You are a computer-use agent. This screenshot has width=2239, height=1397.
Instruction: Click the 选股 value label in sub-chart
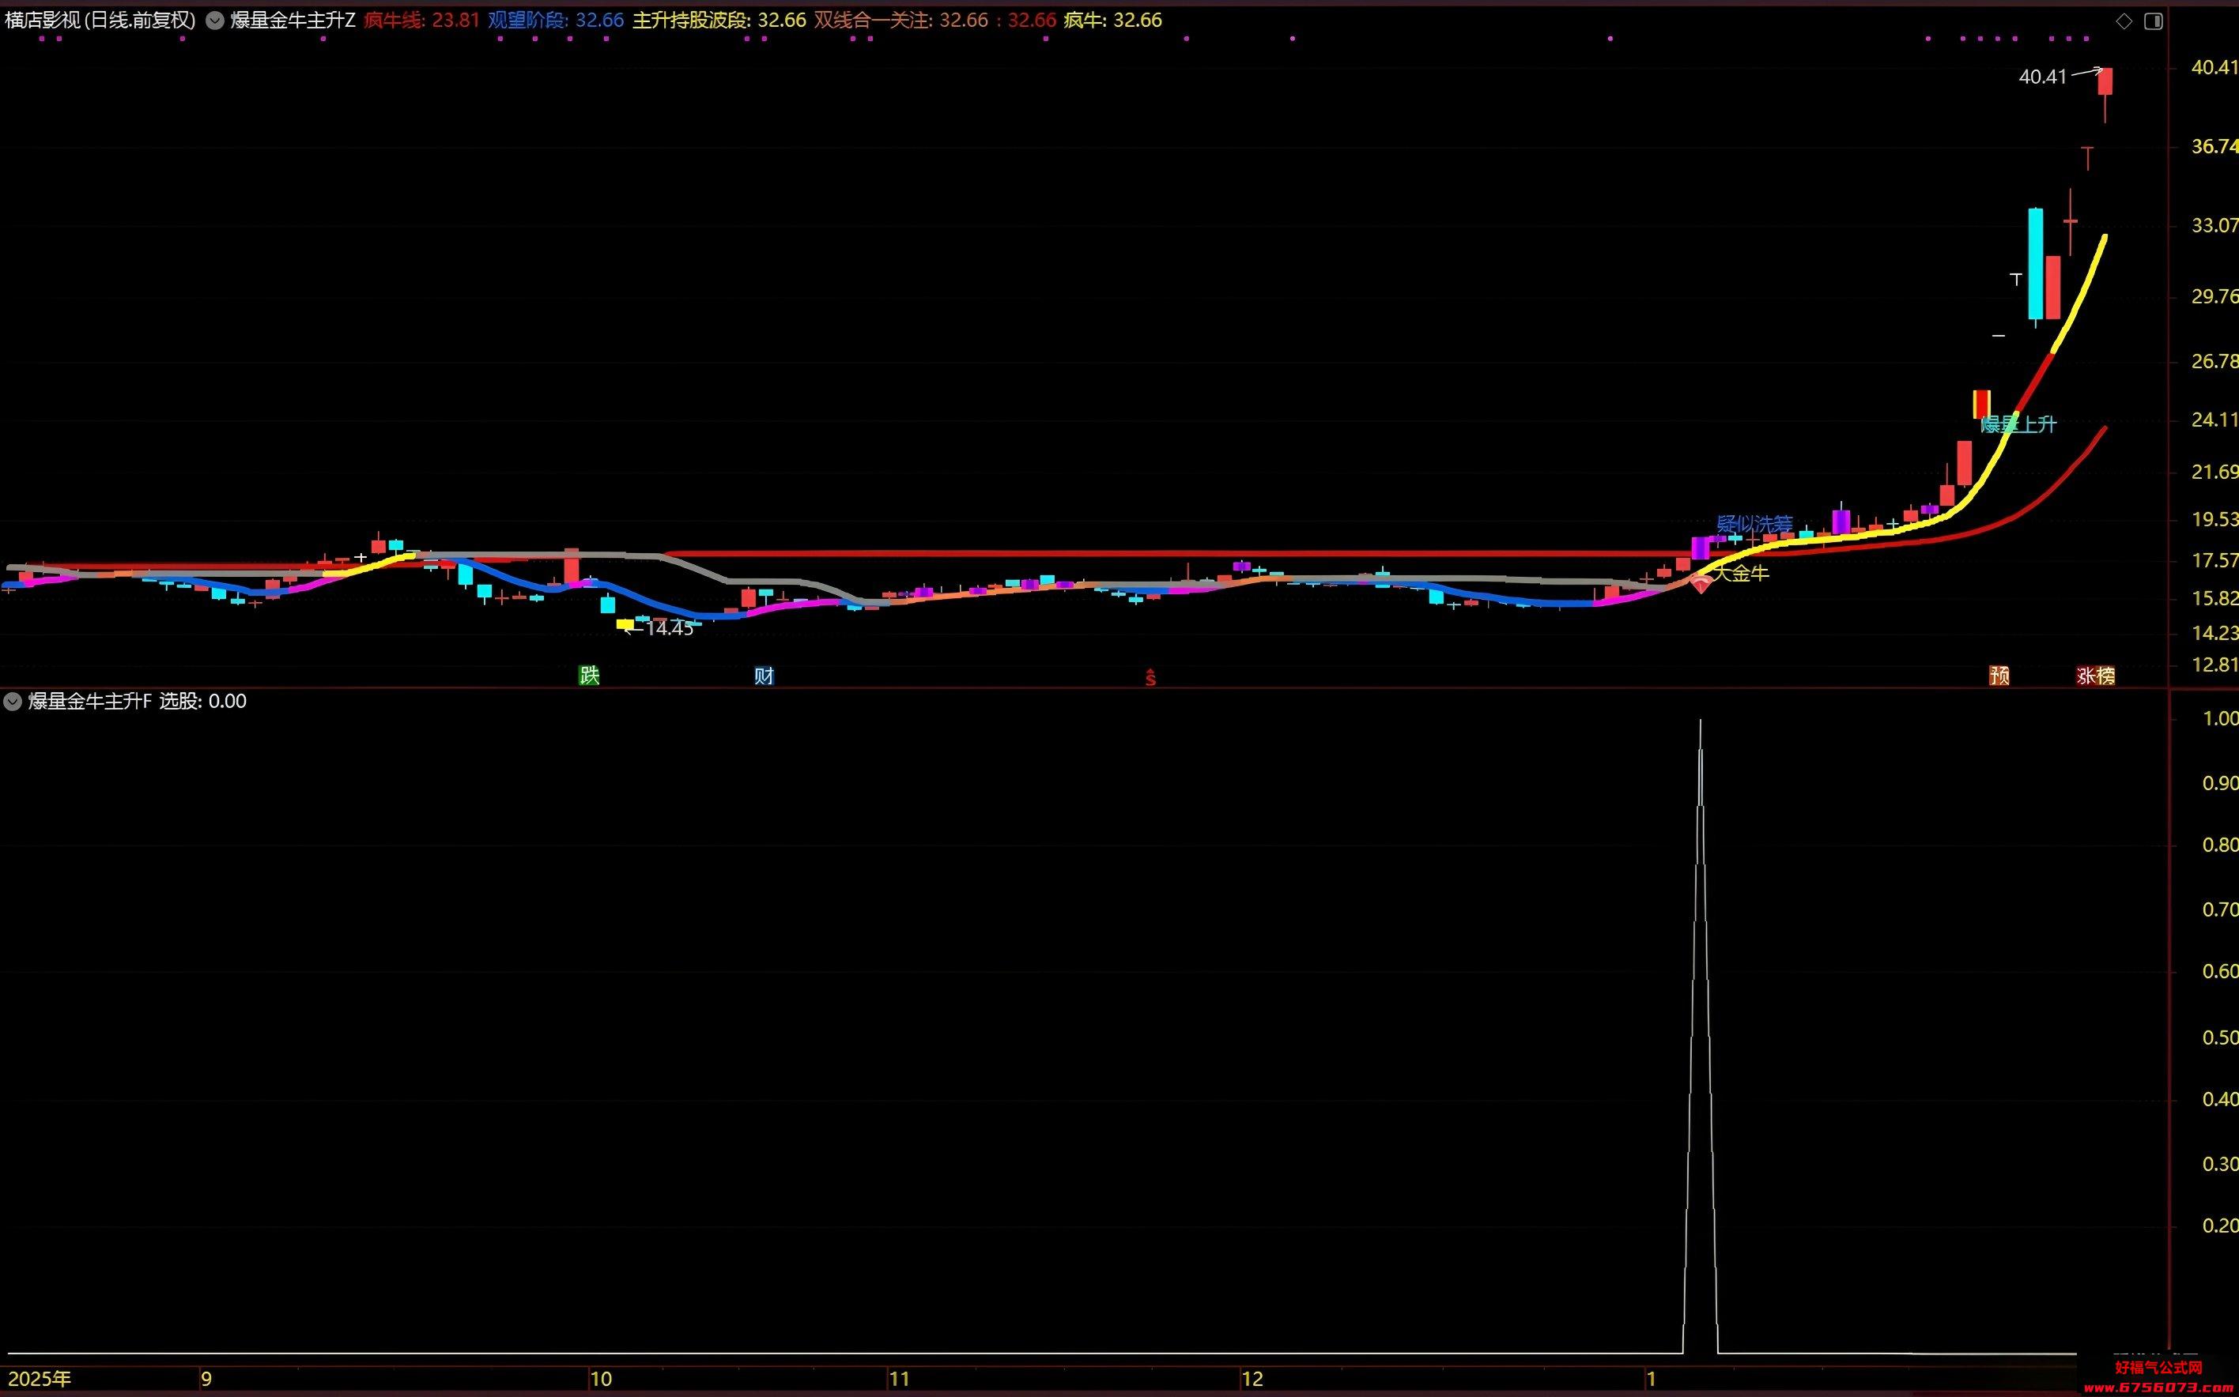click(x=202, y=702)
